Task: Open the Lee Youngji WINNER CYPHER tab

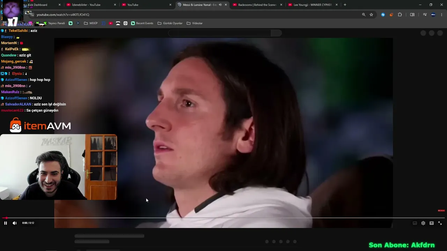Action: click(x=313, y=5)
